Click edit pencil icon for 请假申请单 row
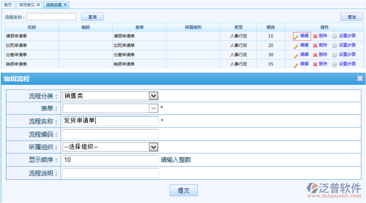366x203 pixels. click(296, 36)
